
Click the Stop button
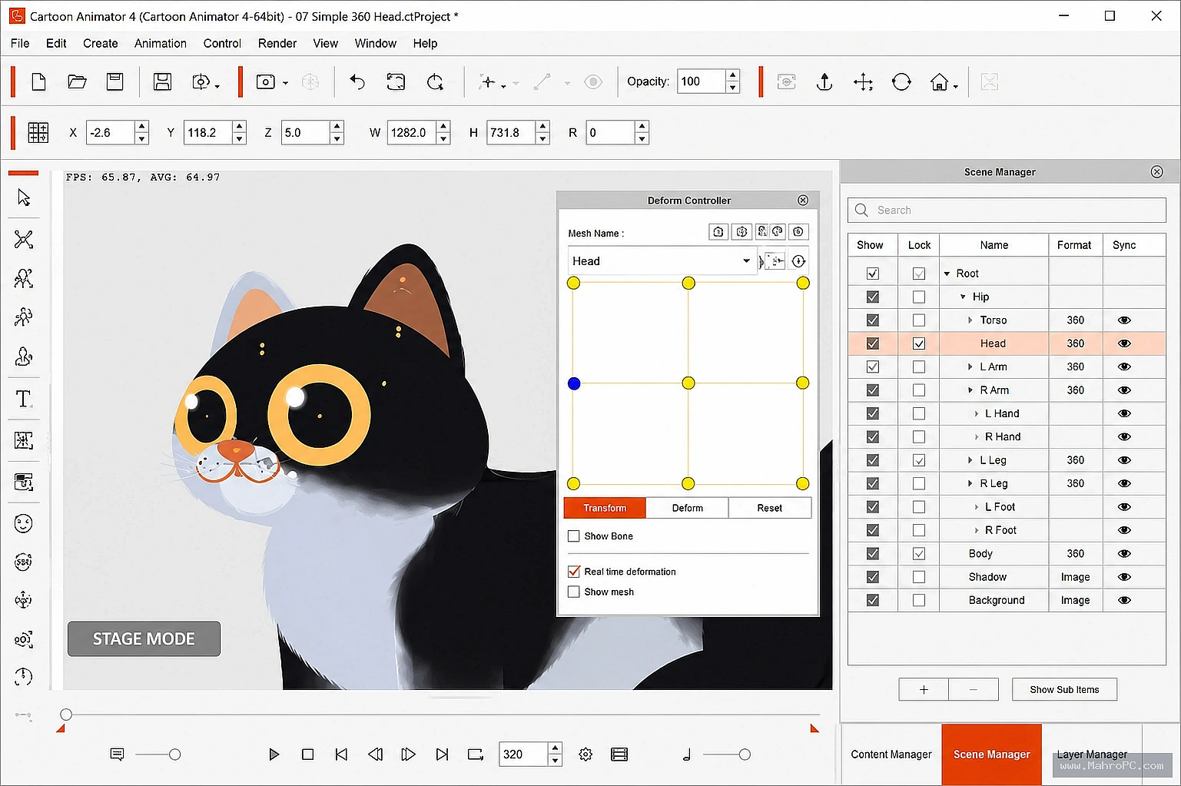pyautogui.click(x=307, y=754)
